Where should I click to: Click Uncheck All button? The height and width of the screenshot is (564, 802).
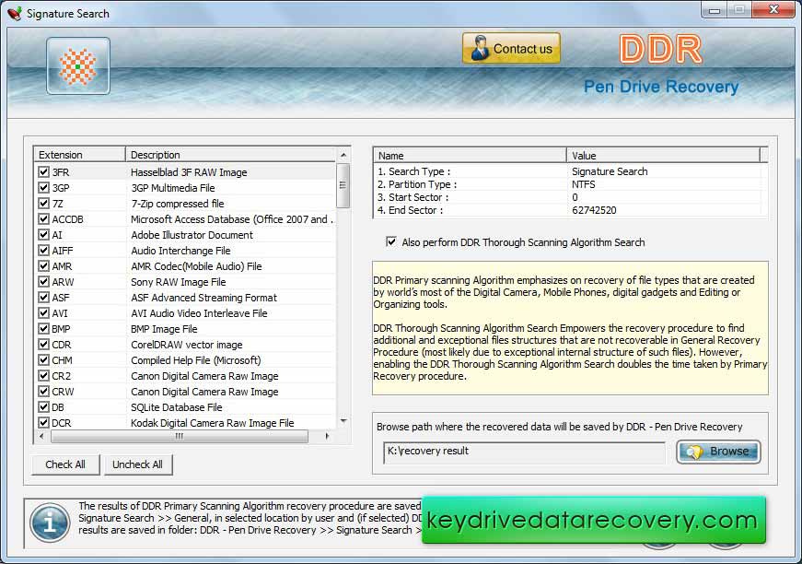(137, 464)
